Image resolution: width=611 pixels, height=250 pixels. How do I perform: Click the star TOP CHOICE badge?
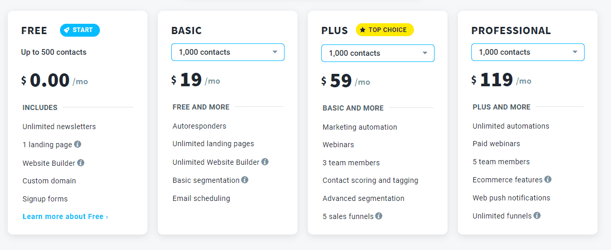click(x=384, y=30)
